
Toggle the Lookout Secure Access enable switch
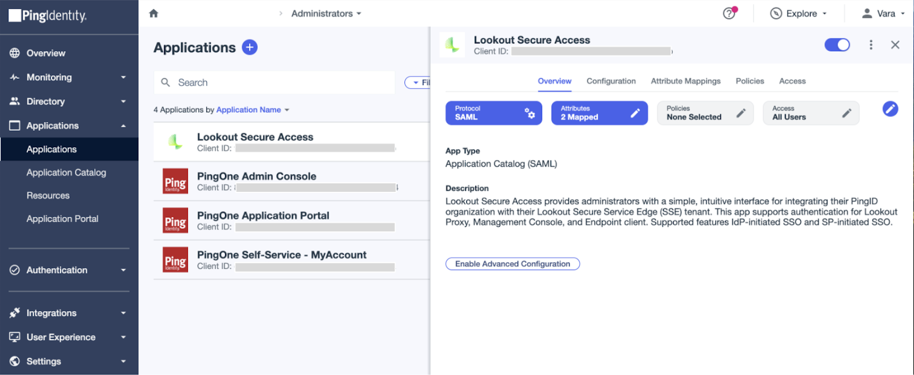[837, 45]
